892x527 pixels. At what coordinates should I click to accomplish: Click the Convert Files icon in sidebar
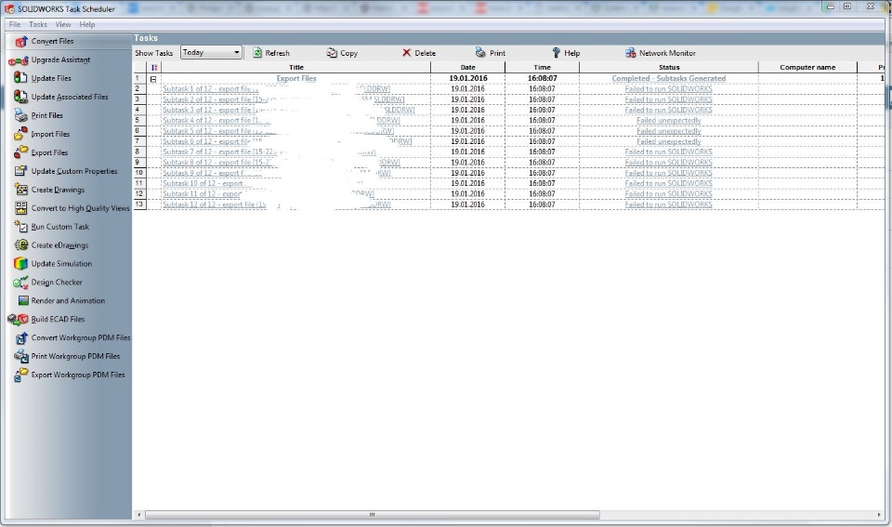coord(21,41)
